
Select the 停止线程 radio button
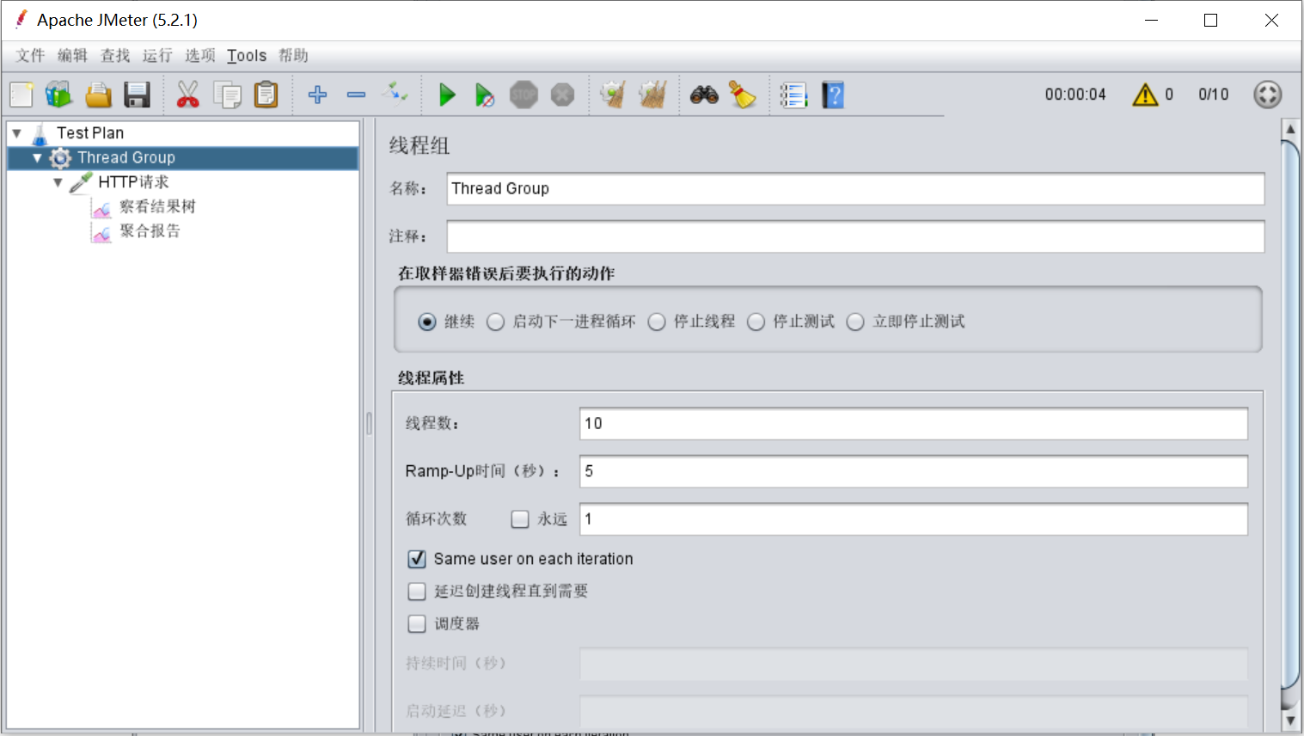pos(657,322)
